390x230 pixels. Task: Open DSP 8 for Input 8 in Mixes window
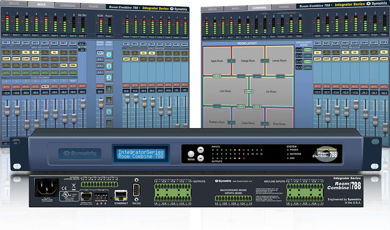pos(73,43)
